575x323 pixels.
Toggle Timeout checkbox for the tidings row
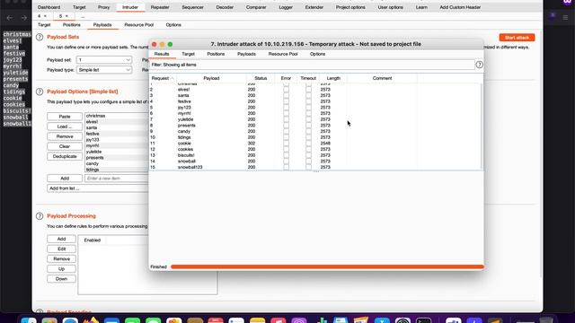(308, 137)
